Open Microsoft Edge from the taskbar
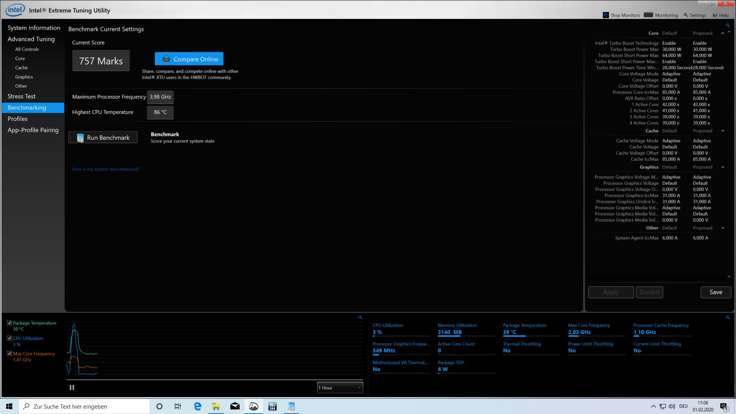The height and width of the screenshot is (414, 736). click(x=197, y=406)
